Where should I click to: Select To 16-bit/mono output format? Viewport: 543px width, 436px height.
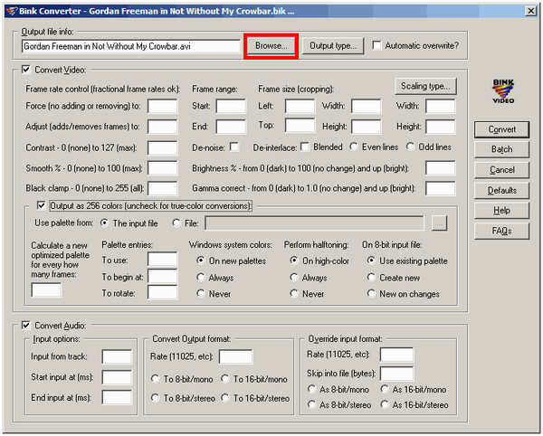point(225,379)
